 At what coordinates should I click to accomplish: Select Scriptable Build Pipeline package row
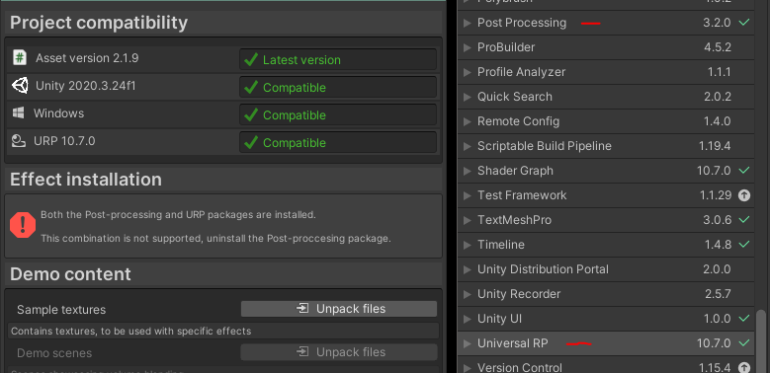pos(606,146)
